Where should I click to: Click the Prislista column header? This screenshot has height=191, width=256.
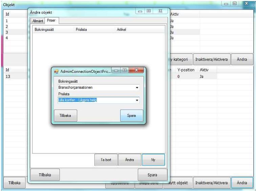pyautogui.click(x=95, y=29)
